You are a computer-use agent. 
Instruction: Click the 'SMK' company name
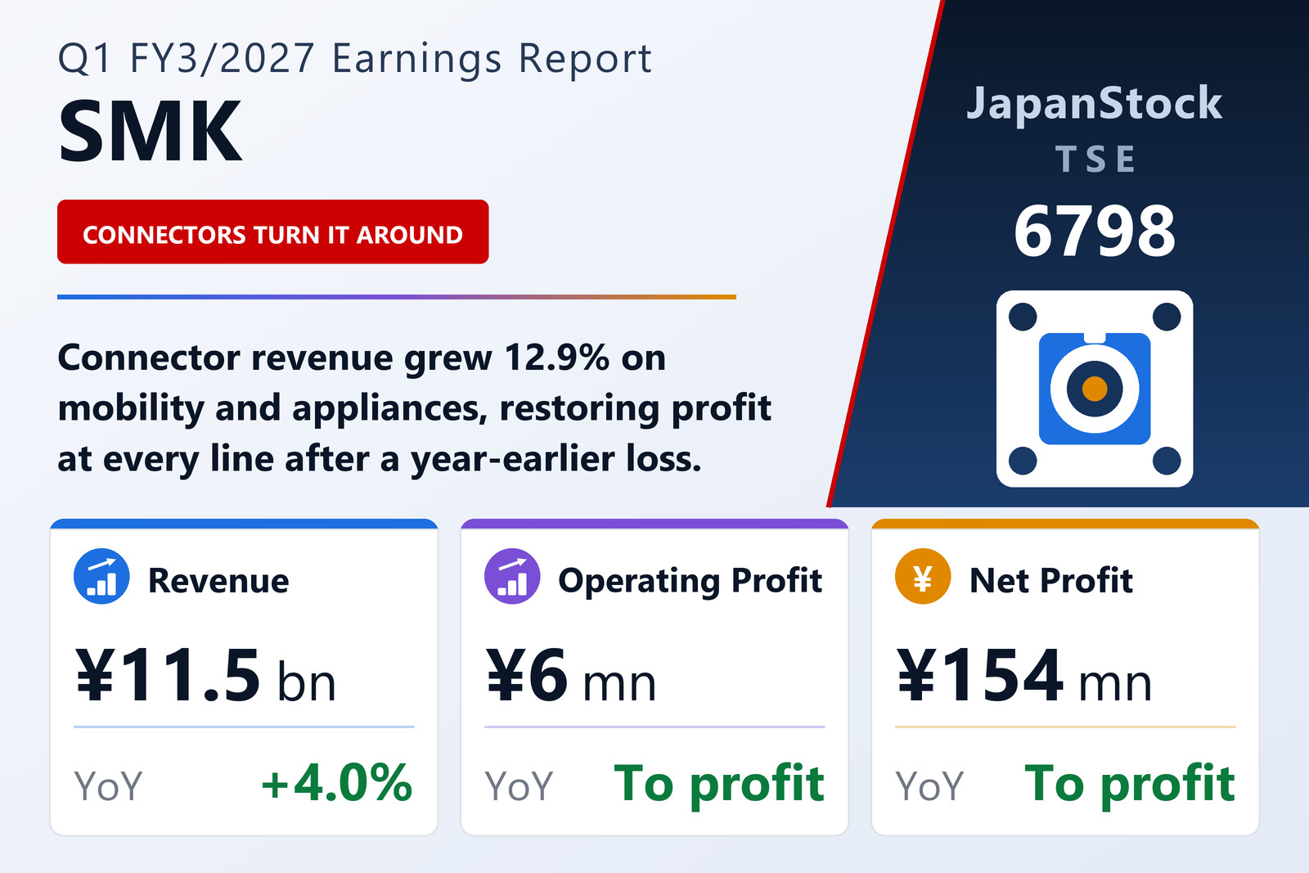click(151, 132)
